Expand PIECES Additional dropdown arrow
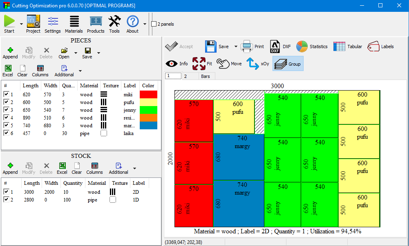 (x=80, y=71)
